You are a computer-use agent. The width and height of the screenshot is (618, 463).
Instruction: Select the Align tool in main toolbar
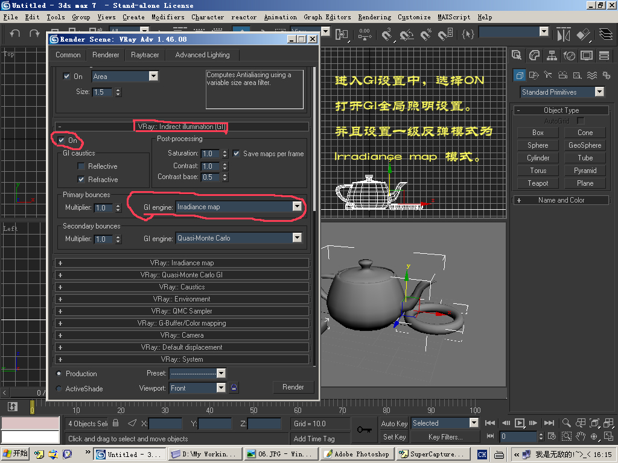click(x=584, y=34)
